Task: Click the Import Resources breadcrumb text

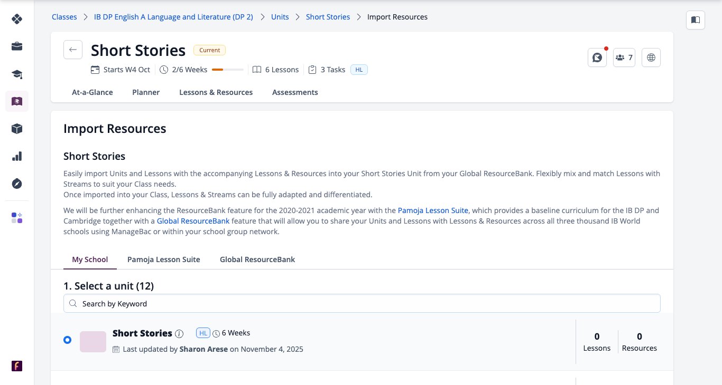Action: [x=397, y=17]
